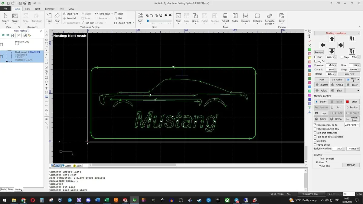The height and width of the screenshot is (204, 363).
Task: Open the Windows Start menu
Action: (x=5, y=200)
